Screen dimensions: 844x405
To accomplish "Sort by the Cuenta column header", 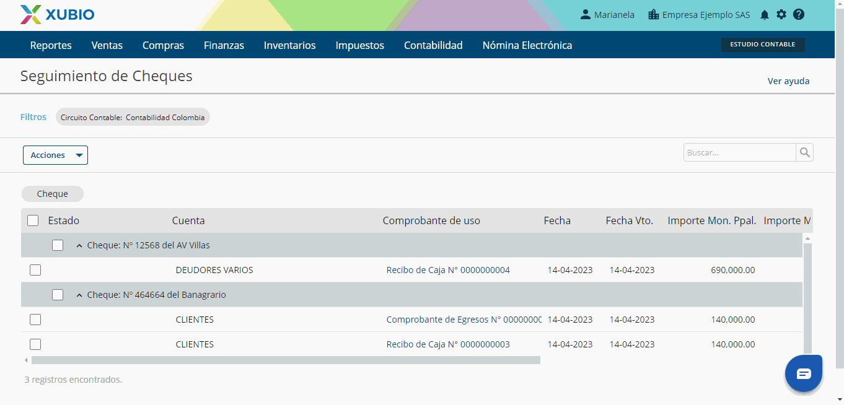I will 188,220.
